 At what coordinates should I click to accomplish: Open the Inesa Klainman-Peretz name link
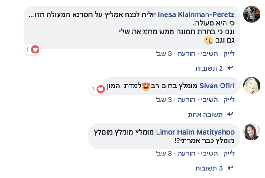click(196, 14)
